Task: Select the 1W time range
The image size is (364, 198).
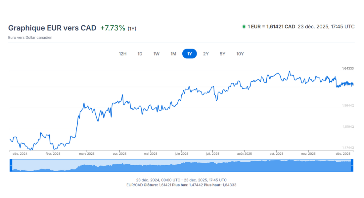Action: 157,54
